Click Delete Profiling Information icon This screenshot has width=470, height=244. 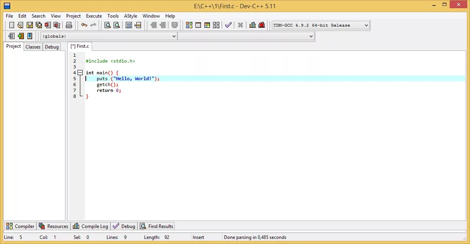(x=262, y=25)
